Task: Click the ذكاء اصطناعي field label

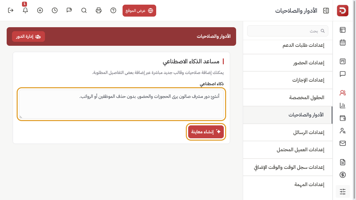Action: (211, 84)
